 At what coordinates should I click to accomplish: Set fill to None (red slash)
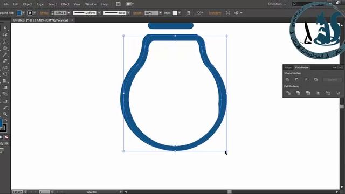coord(6,137)
